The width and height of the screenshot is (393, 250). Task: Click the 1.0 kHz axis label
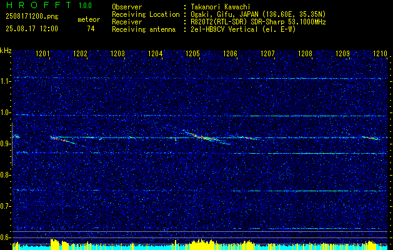(x=5, y=112)
